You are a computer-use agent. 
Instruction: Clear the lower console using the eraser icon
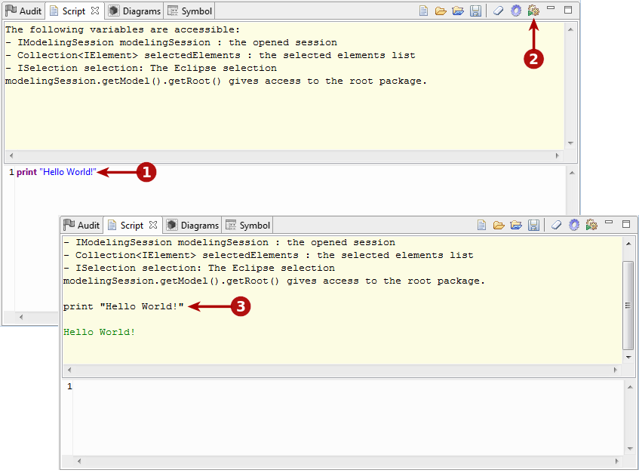pyautogui.click(x=556, y=225)
